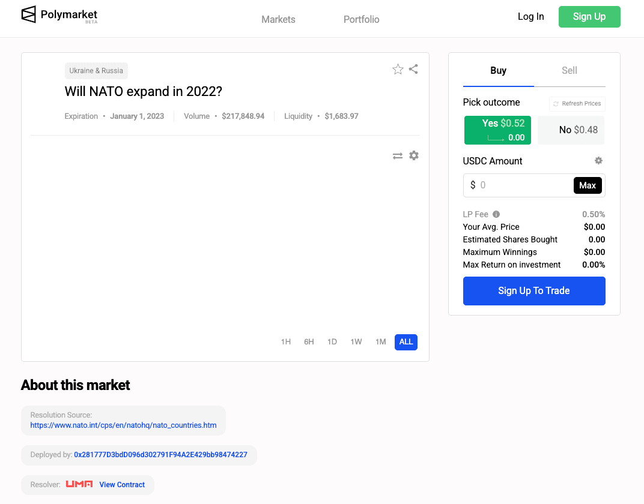Switch chart range to 1W
Screen dimensions: 644x504
(356, 341)
